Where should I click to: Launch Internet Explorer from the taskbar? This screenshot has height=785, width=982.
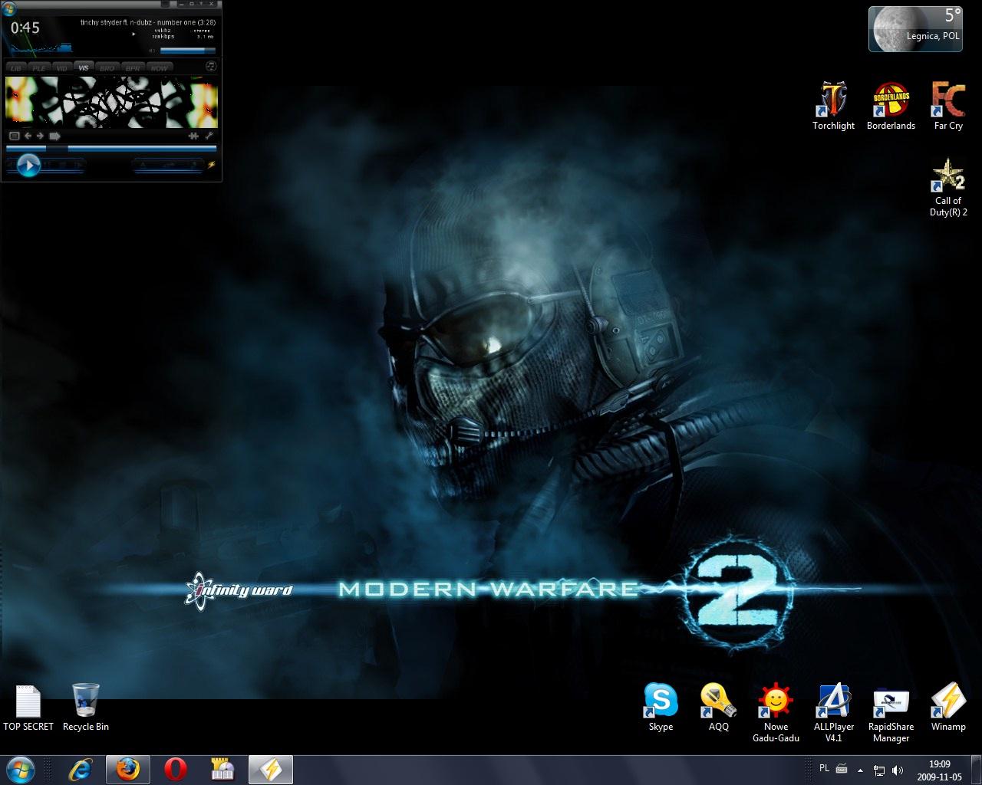[x=81, y=770]
